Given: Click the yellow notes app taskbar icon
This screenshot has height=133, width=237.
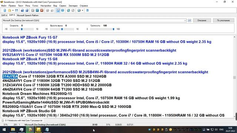Looking at the screenshot, I should point(39,130).
